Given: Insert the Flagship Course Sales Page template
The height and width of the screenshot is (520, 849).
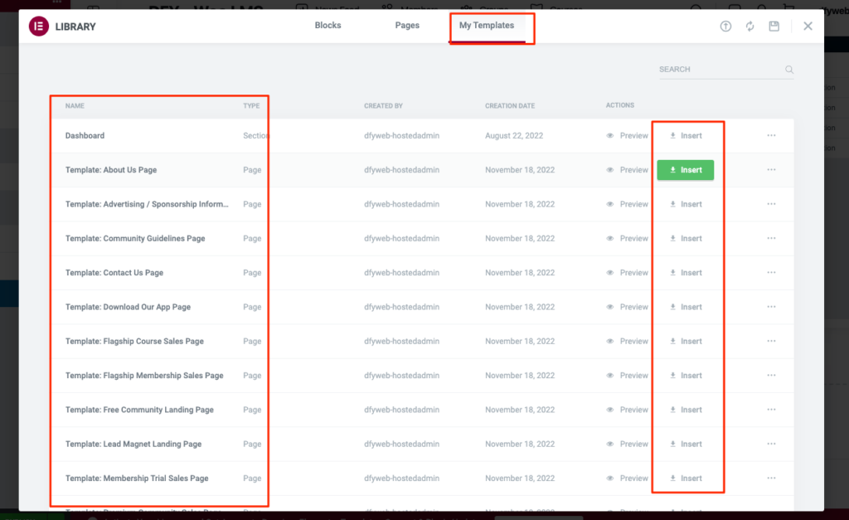Looking at the screenshot, I should pos(686,342).
